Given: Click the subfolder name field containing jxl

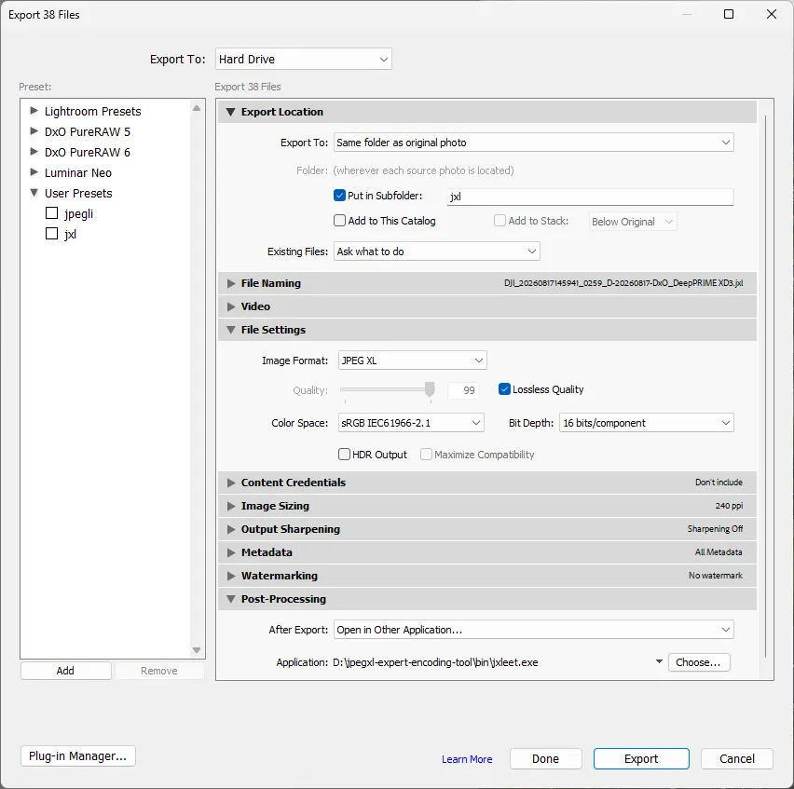Looking at the screenshot, I should (590, 197).
